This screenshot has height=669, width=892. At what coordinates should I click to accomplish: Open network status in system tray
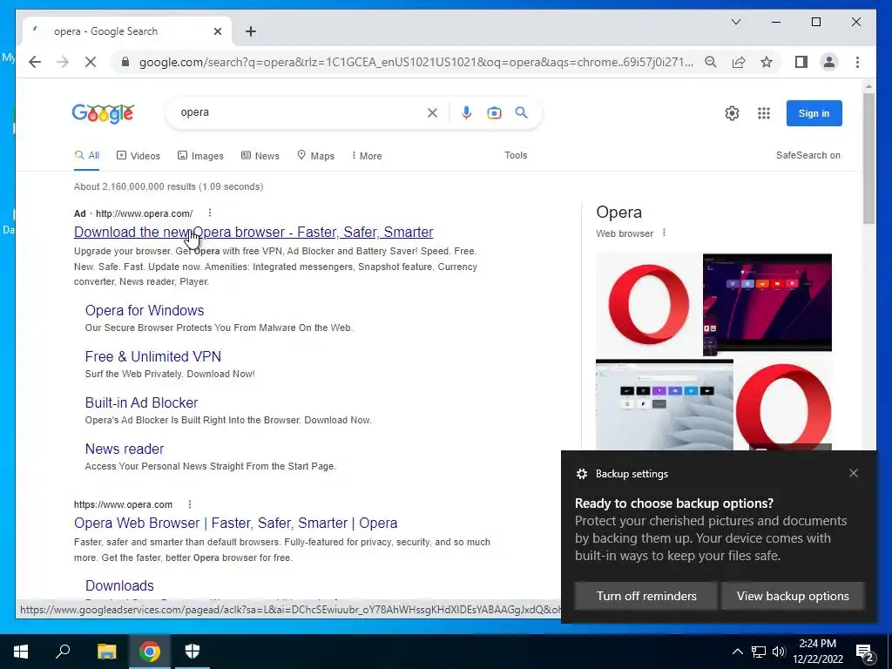pyautogui.click(x=759, y=652)
